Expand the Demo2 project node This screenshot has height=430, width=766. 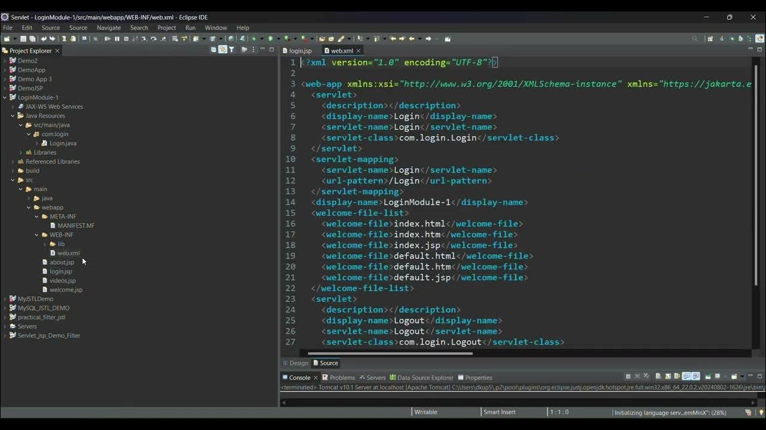(5, 61)
